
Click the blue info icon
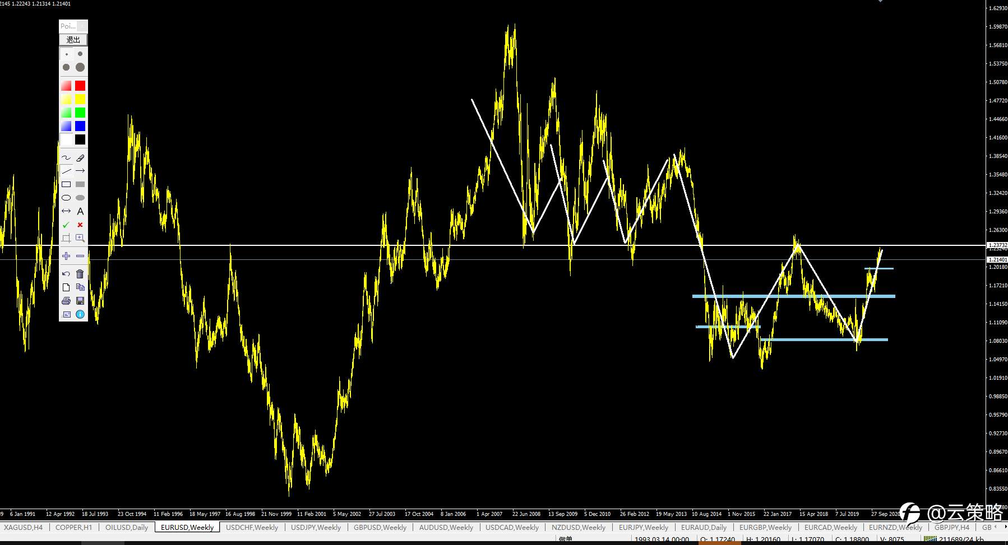click(x=80, y=314)
